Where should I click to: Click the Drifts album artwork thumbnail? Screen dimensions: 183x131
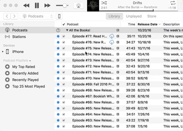(x=93, y=6)
